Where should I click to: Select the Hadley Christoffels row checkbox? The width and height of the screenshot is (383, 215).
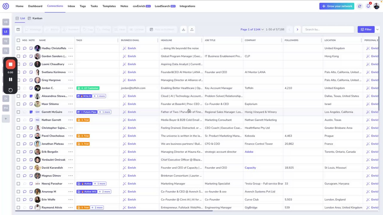[18, 48]
